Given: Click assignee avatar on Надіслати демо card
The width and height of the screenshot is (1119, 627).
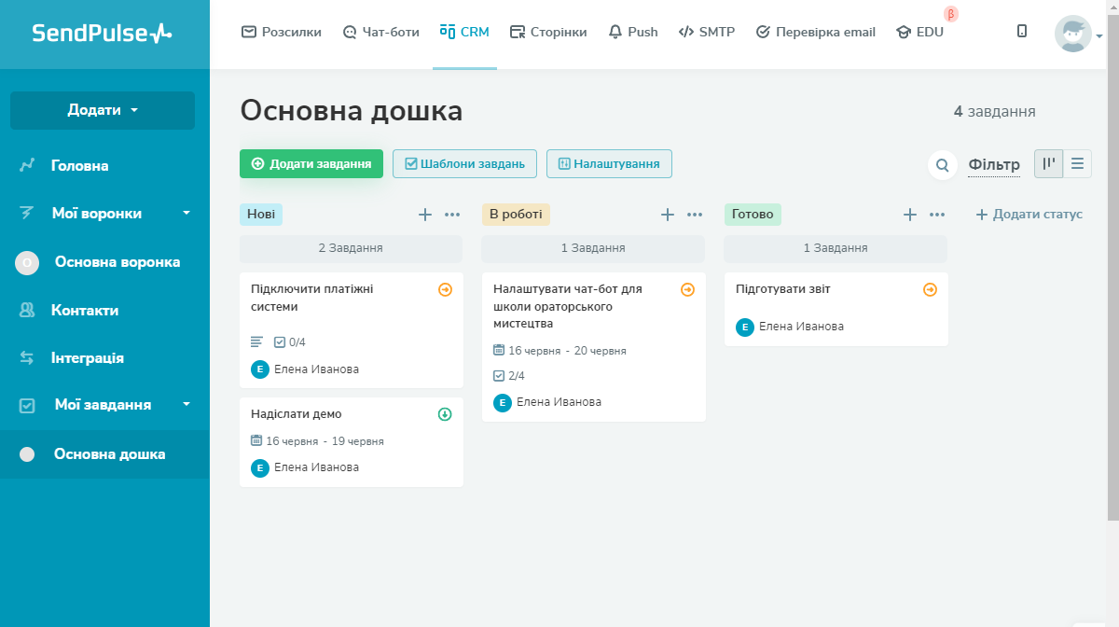Looking at the screenshot, I should [x=260, y=467].
